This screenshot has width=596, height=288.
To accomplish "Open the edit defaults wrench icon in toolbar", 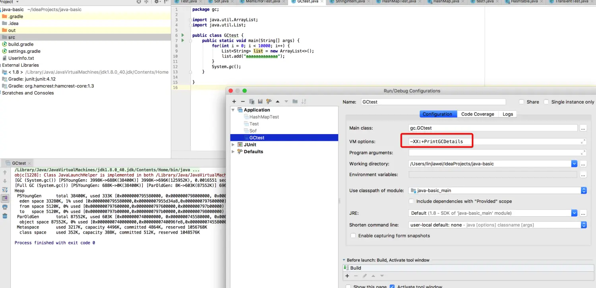I will pos(269,102).
